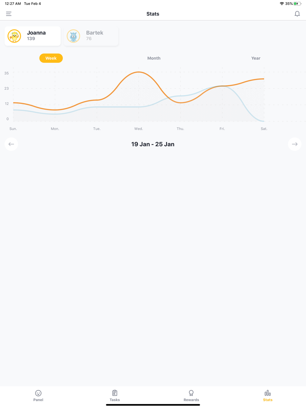Go to next week with right arrow
This screenshot has height=408, width=306.
(x=295, y=144)
